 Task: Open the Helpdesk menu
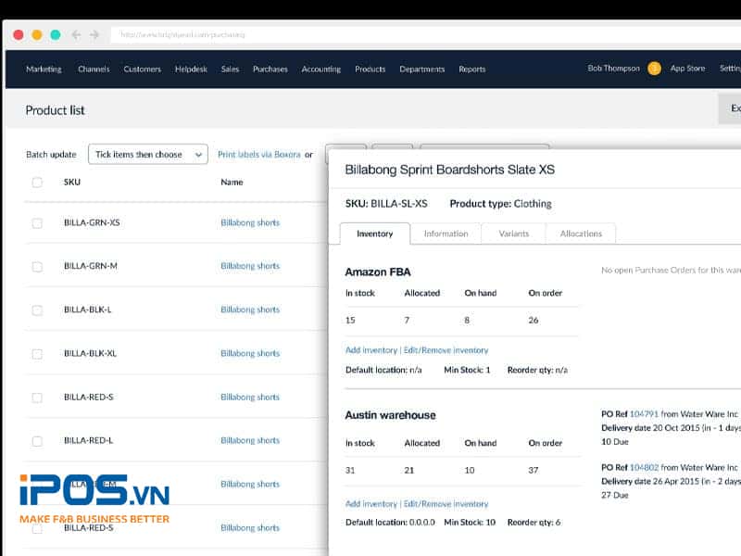point(191,69)
